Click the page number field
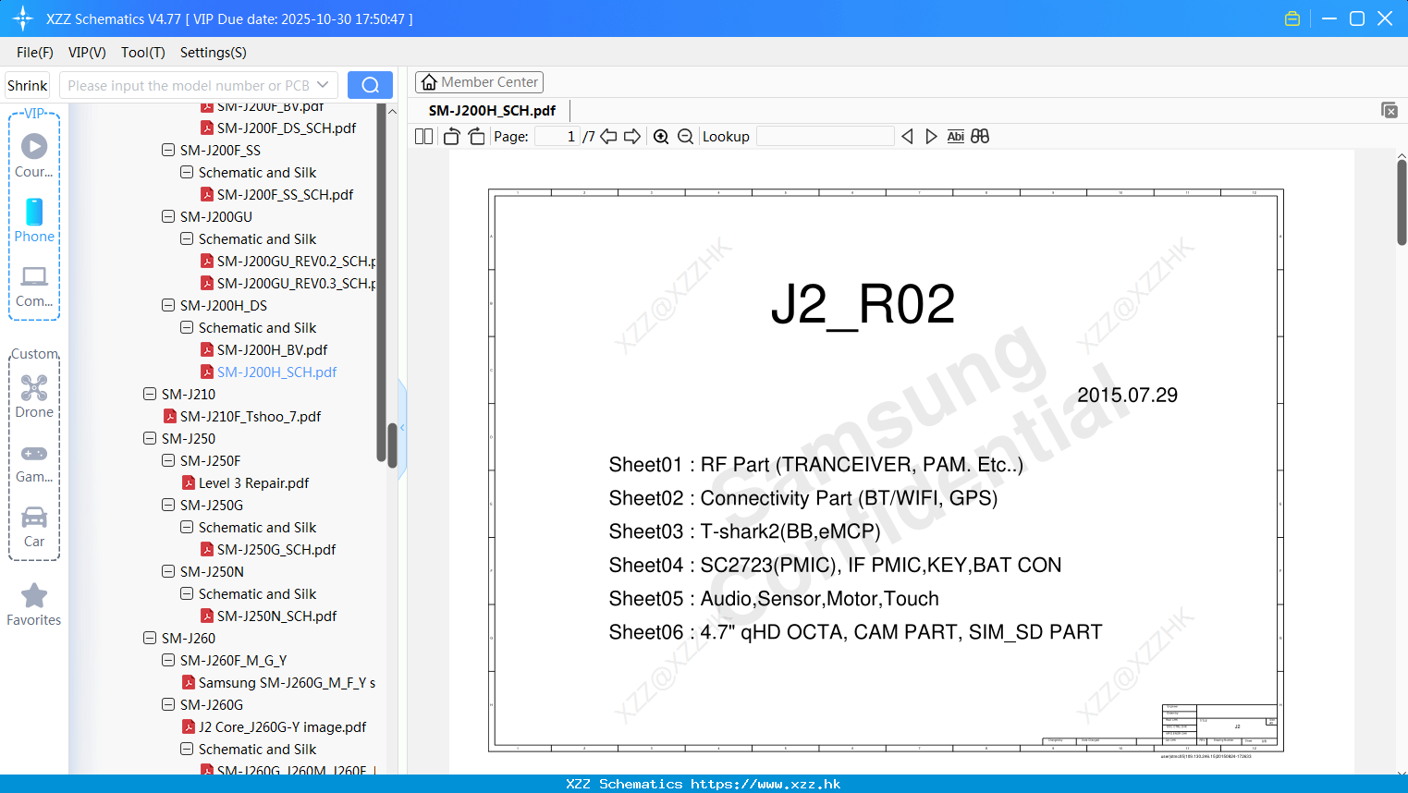The height and width of the screenshot is (793, 1408). click(x=557, y=136)
